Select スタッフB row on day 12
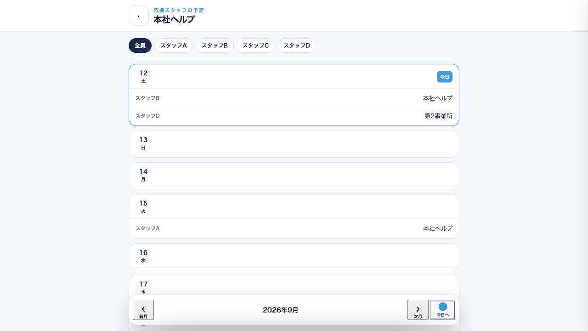Viewport: 588px width, 331px height. point(294,98)
